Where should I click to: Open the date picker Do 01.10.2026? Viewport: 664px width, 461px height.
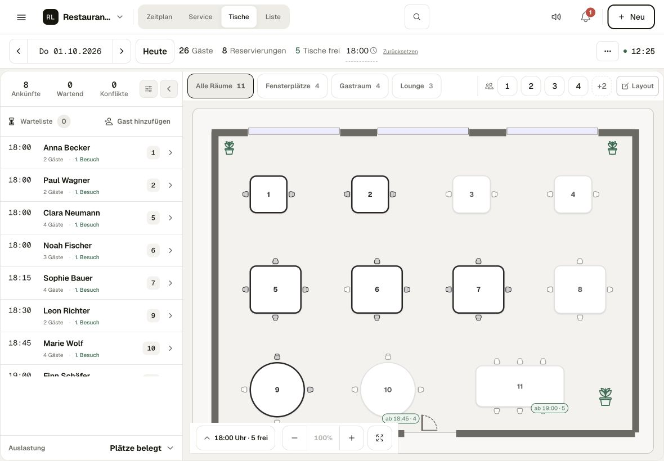[x=70, y=51]
